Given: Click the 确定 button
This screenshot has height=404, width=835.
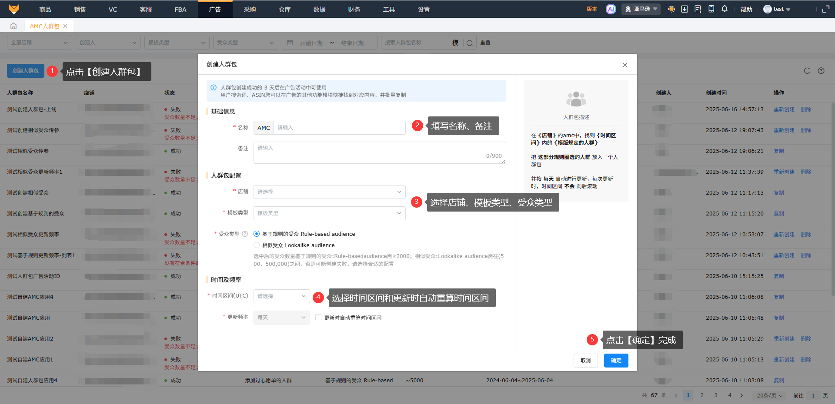Looking at the screenshot, I should pos(616,361).
